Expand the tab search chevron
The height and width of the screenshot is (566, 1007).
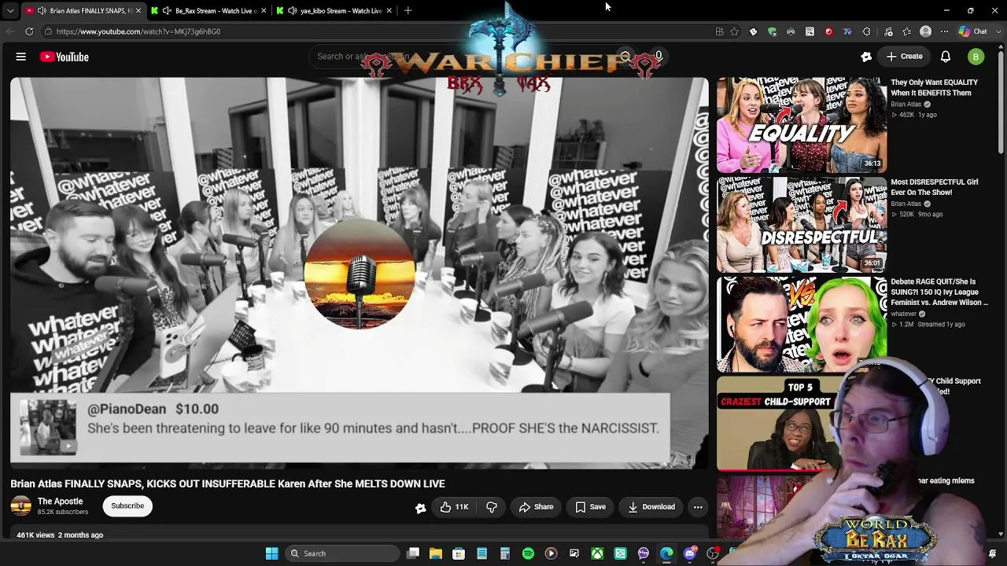[x=10, y=11]
